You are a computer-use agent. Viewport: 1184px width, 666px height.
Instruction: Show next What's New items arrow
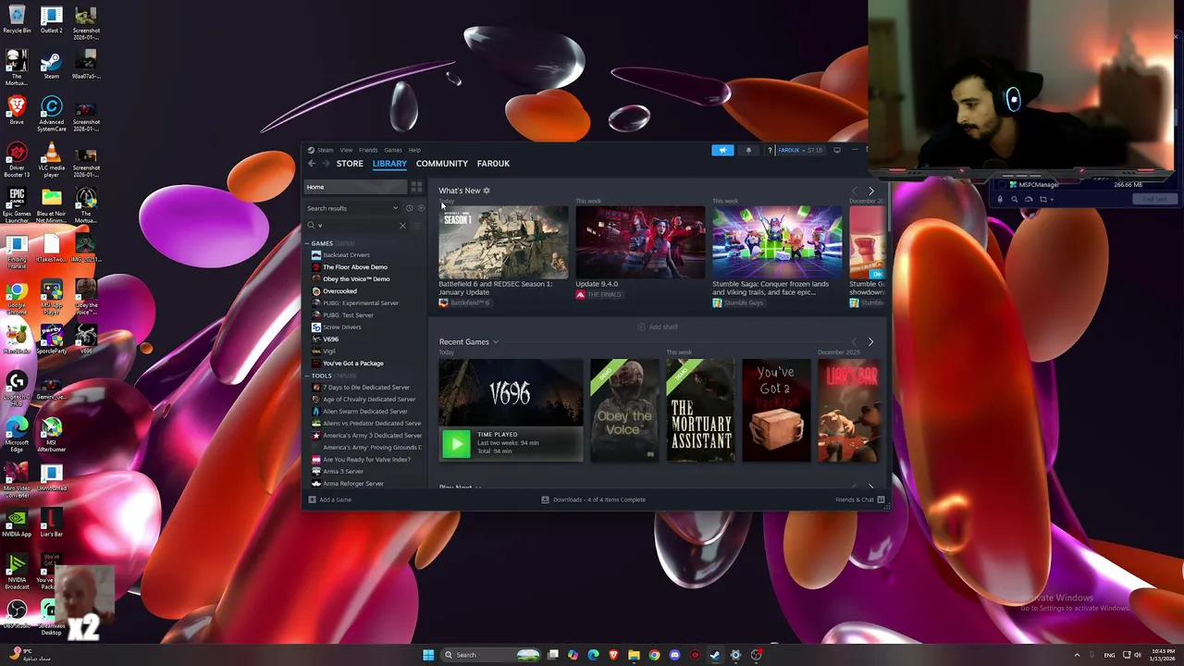click(x=870, y=191)
